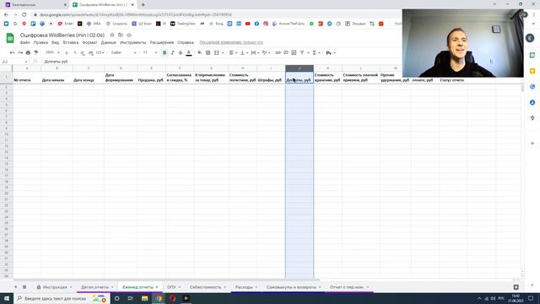
Task: Open vertical align dropdown
Action: 244,52
